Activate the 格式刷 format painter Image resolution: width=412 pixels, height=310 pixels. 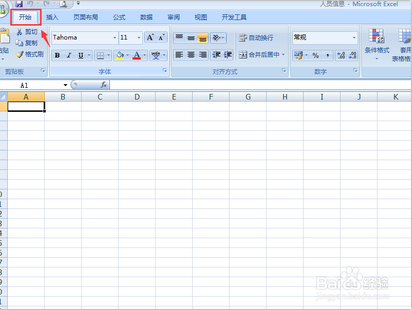(30, 54)
